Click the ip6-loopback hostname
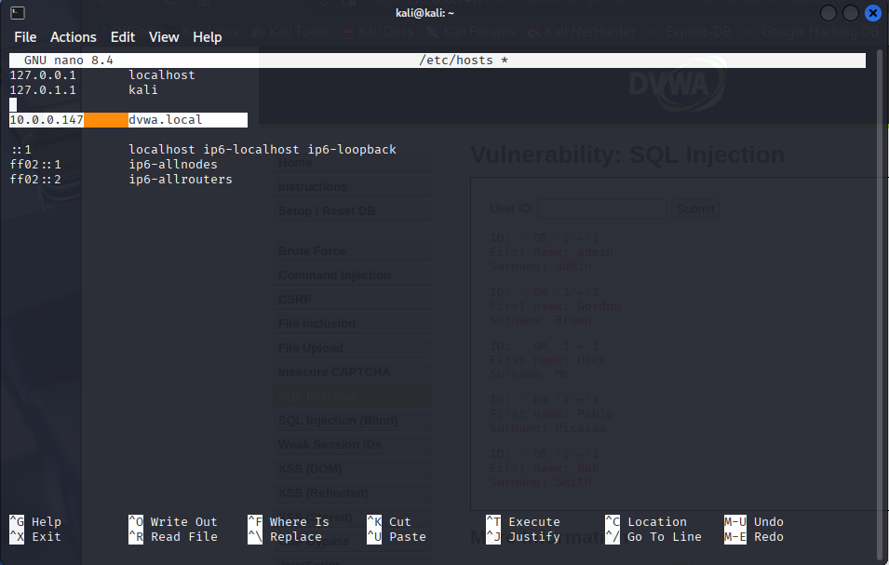The image size is (889, 565). tap(352, 150)
